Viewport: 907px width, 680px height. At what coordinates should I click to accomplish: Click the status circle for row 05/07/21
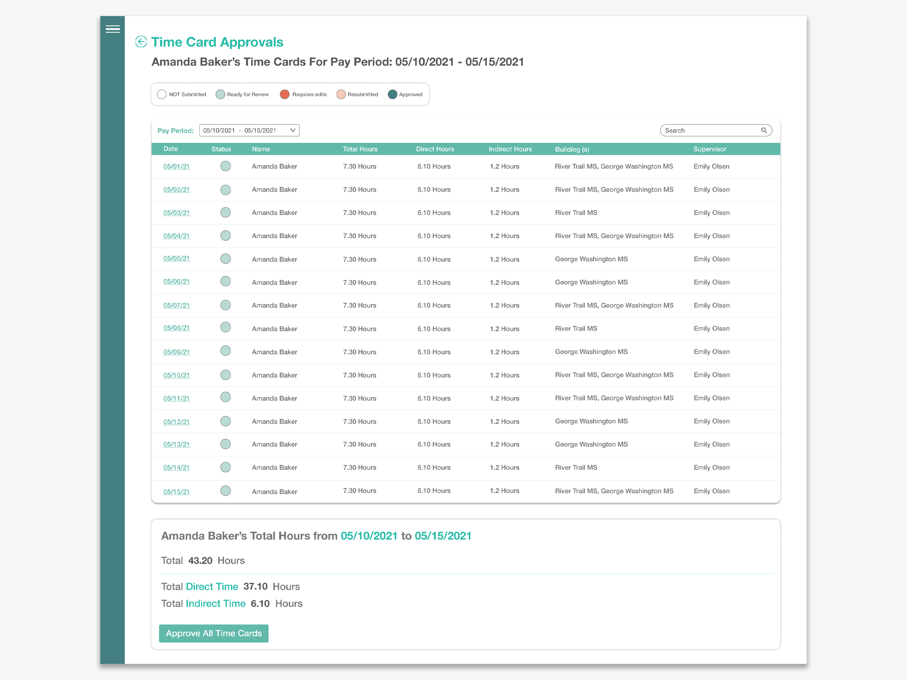pos(225,305)
